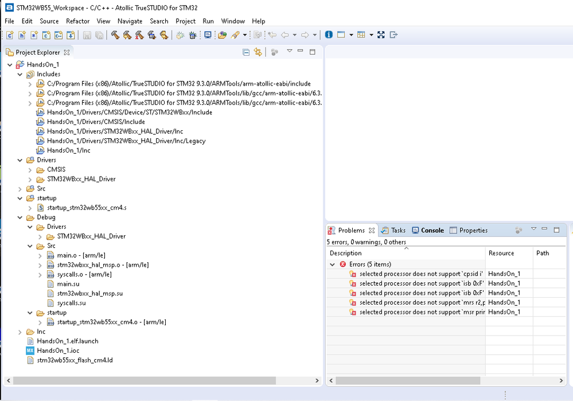The height and width of the screenshot is (401, 573).
Task: Switch to the Tasks tab
Action: pos(393,230)
